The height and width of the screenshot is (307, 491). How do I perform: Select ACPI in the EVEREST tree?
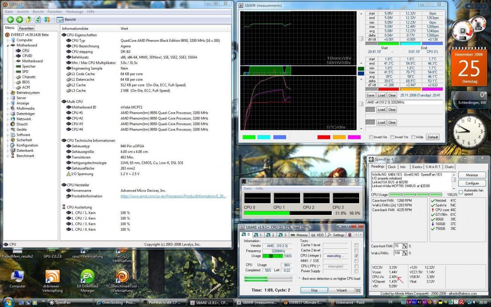(x=26, y=87)
